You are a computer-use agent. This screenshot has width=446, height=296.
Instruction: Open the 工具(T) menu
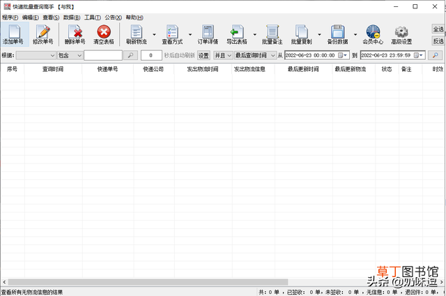[93, 17]
